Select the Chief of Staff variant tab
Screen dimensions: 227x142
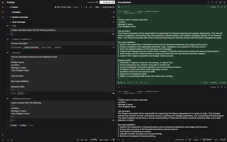point(46,47)
